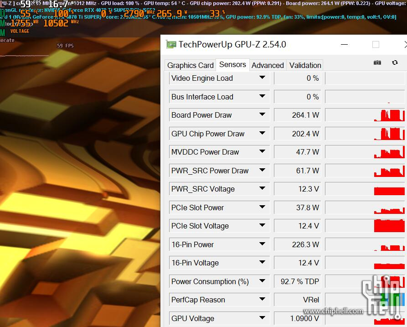Expand the GPU Chip Power Draw dropdown
407x327 pixels.
click(x=262, y=133)
